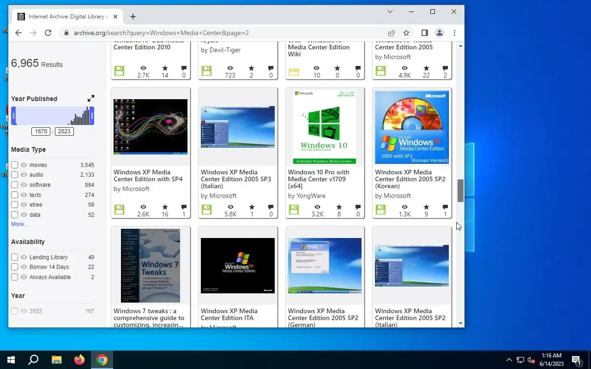Click favorites star on Korean SP2 card
The height and width of the screenshot is (369, 591).
(426, 207)
